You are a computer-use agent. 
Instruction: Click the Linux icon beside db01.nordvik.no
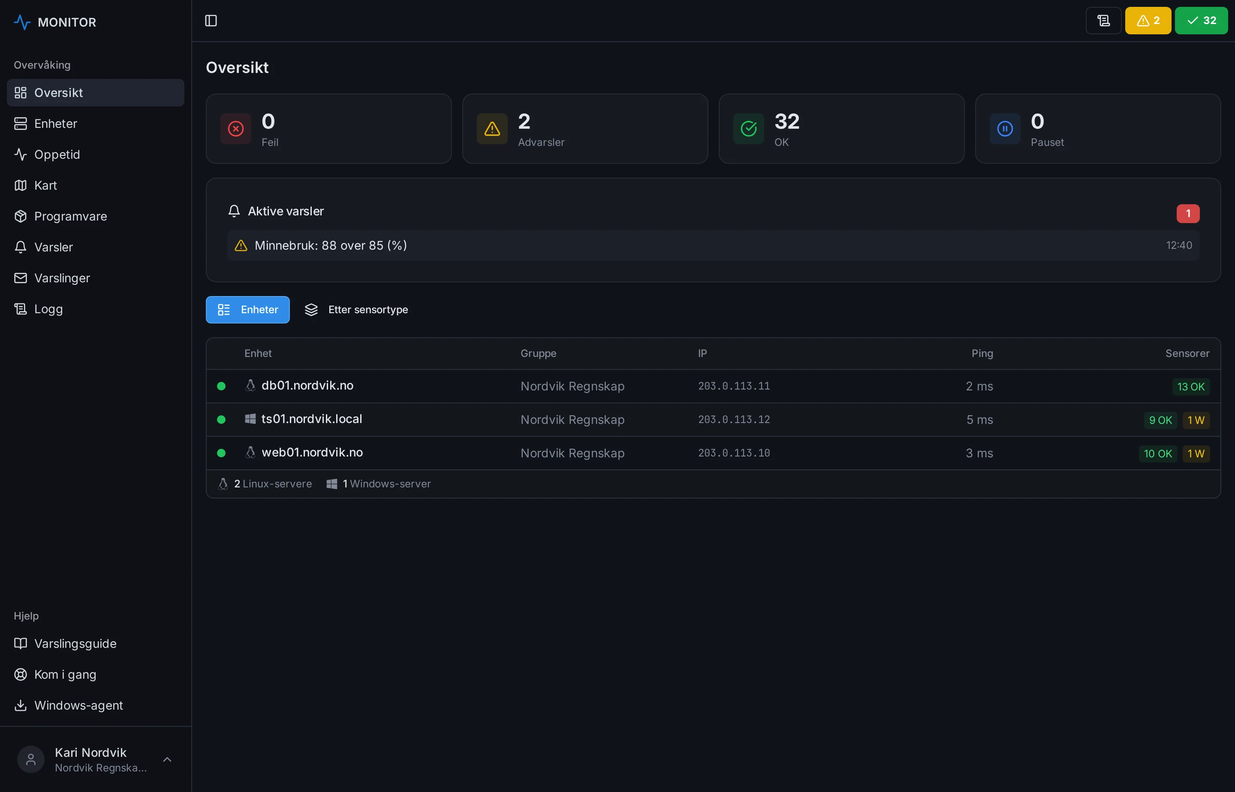point(250,385)
